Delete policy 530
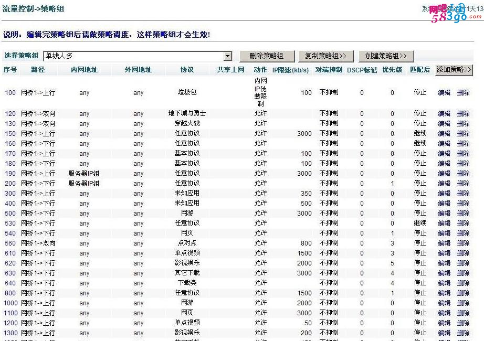Screen dimensions: 484x341 pos(463,223)
